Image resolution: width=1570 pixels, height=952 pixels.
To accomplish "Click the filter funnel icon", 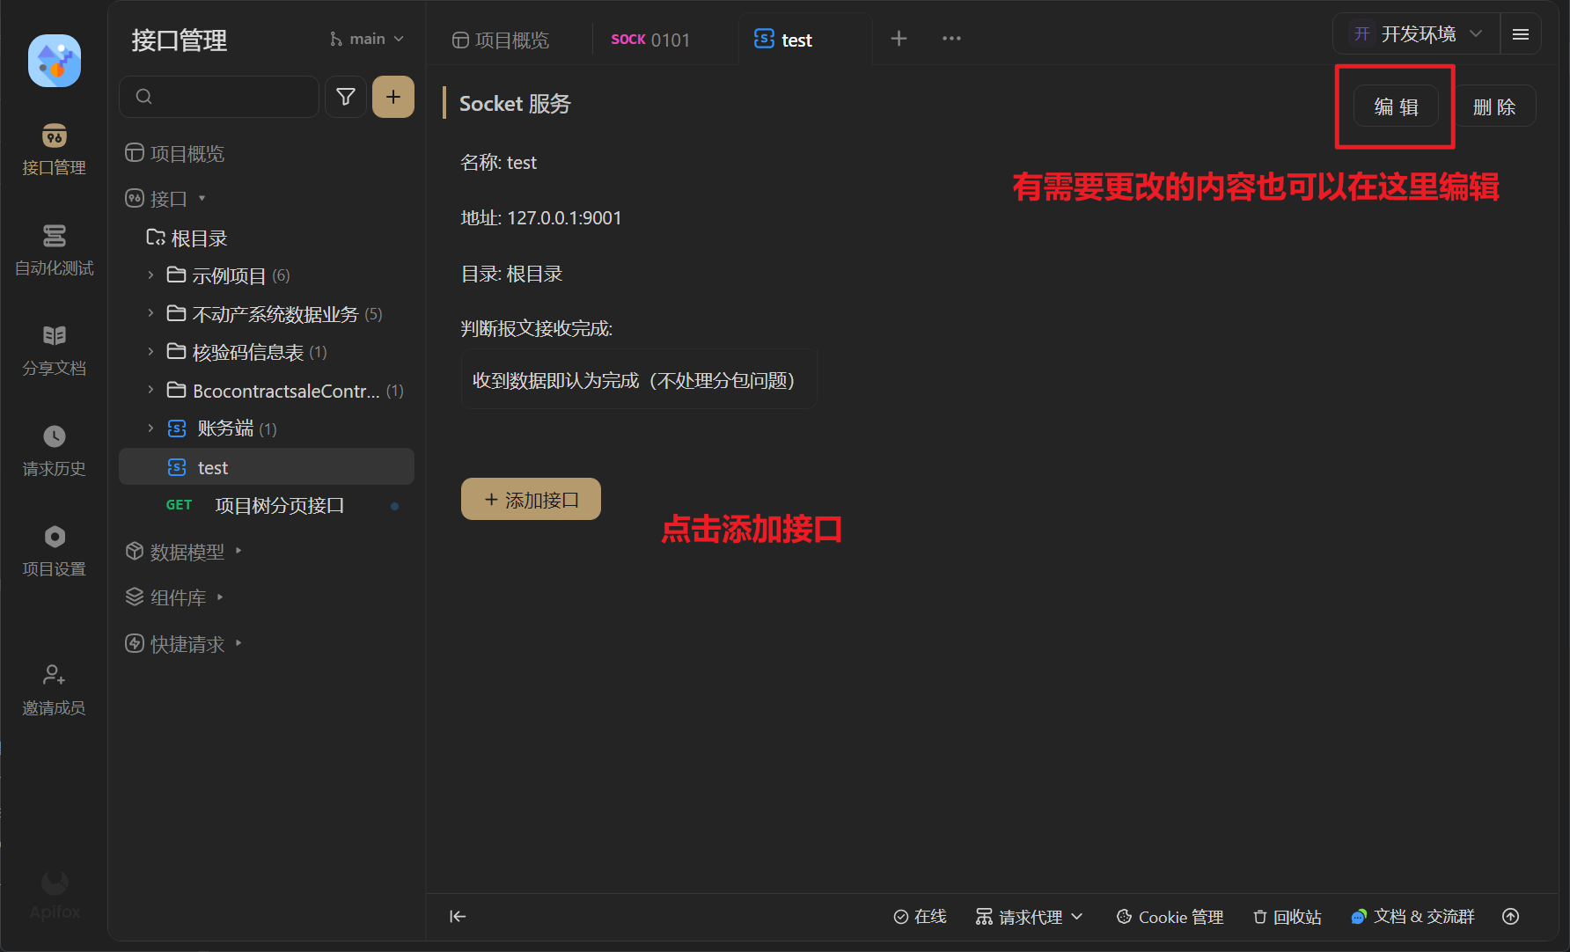I will (x=346, y=97).
